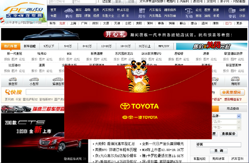Click the 我要提问 button
249x163 pixels.
tap(232, 92)
